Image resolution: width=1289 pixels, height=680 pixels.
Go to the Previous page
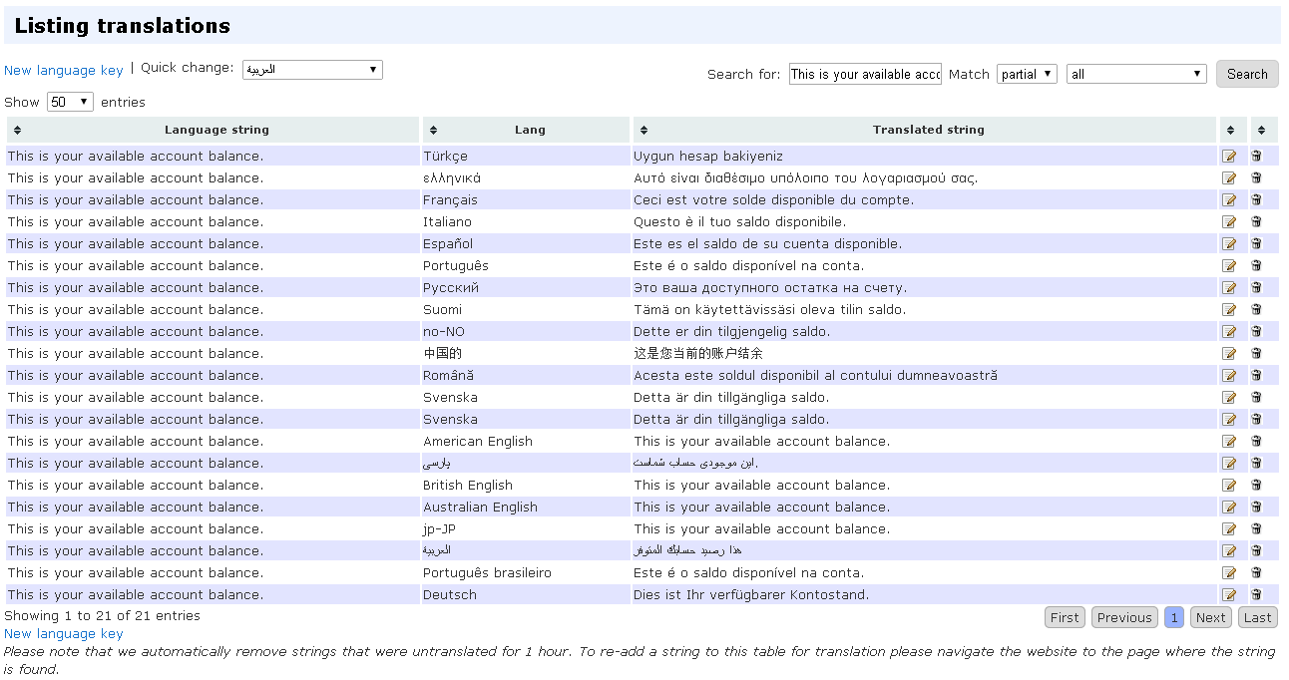pyautogui.click(x=1124, y=617)
